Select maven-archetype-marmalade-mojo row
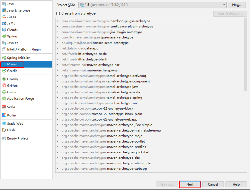250x190 pixels. [150, 130]
